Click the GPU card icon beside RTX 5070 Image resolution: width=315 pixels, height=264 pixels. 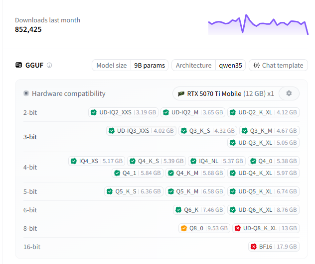(181, 93)
